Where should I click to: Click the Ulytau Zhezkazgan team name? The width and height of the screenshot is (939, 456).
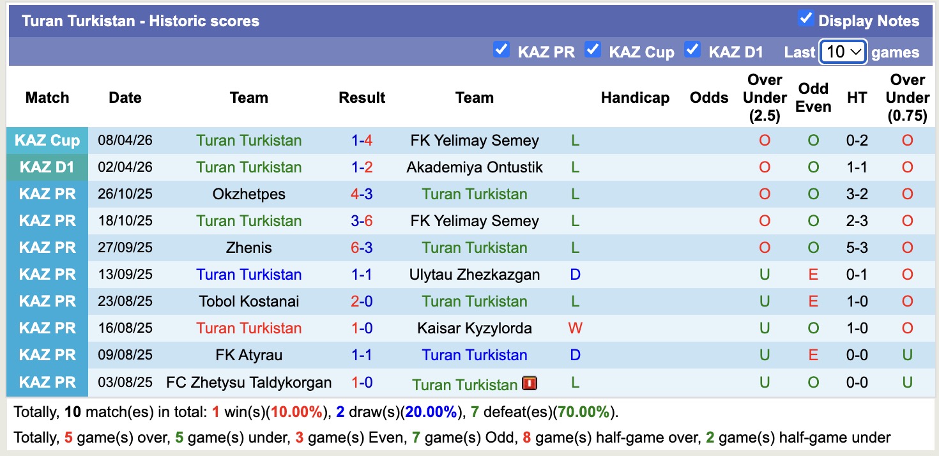(x=475, y=274)
